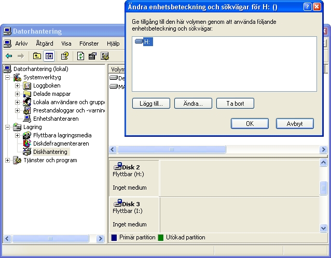Select the Enhetshanteraren icon
The width and height of the screenshot is (331, 258).
click(x=27, y=119)
